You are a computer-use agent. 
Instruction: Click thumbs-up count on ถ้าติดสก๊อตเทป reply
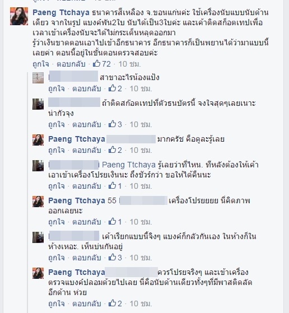[x=120, y=124]
